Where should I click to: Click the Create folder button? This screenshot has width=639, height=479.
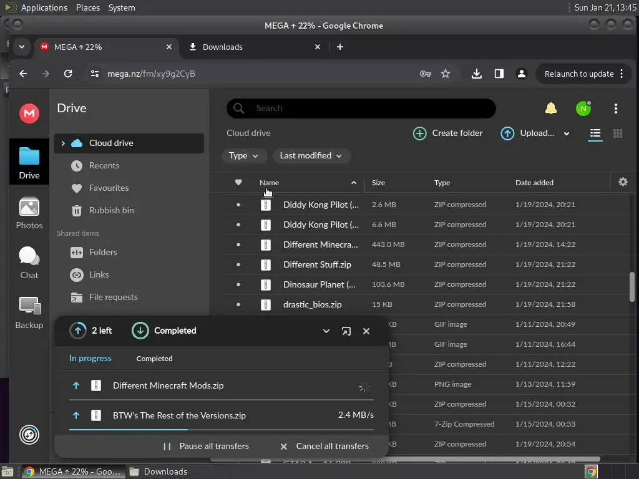click(x=447, y=133)
